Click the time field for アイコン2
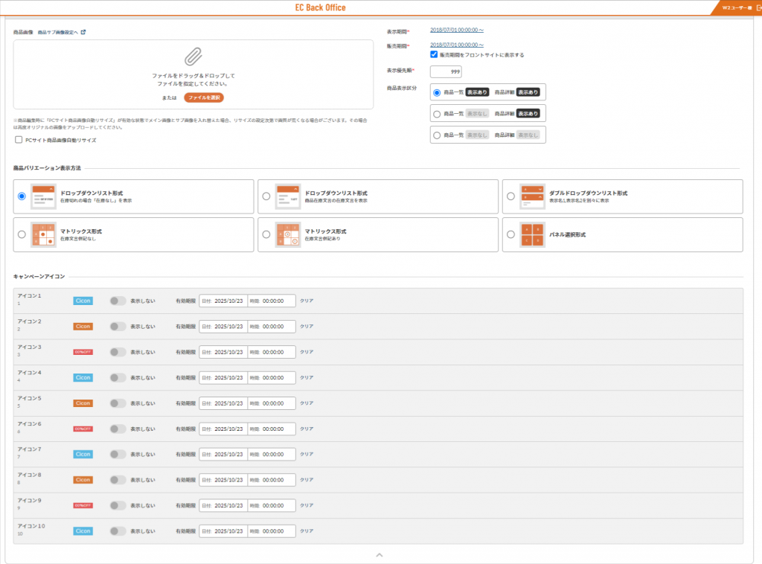The width and height of the screenshot is (762, 564). tap(272, 327)
